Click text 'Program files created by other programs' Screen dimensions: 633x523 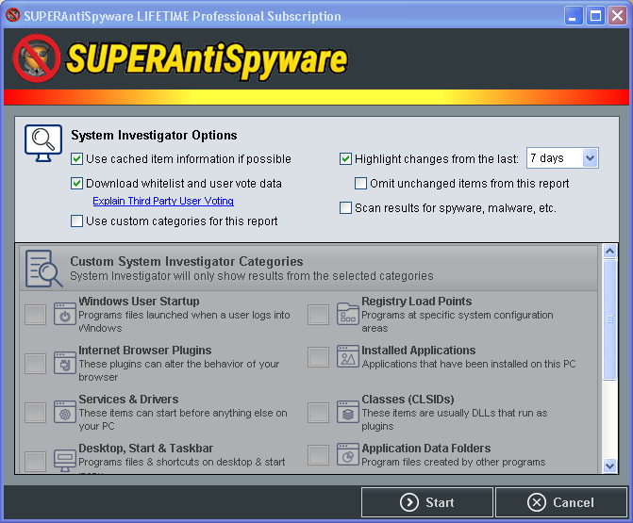coord(454,462)
